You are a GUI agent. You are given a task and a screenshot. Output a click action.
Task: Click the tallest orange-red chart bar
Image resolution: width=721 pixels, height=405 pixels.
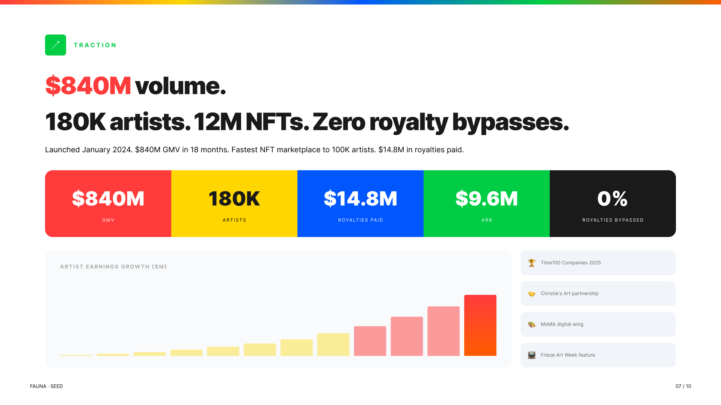[x=480, y=325]
